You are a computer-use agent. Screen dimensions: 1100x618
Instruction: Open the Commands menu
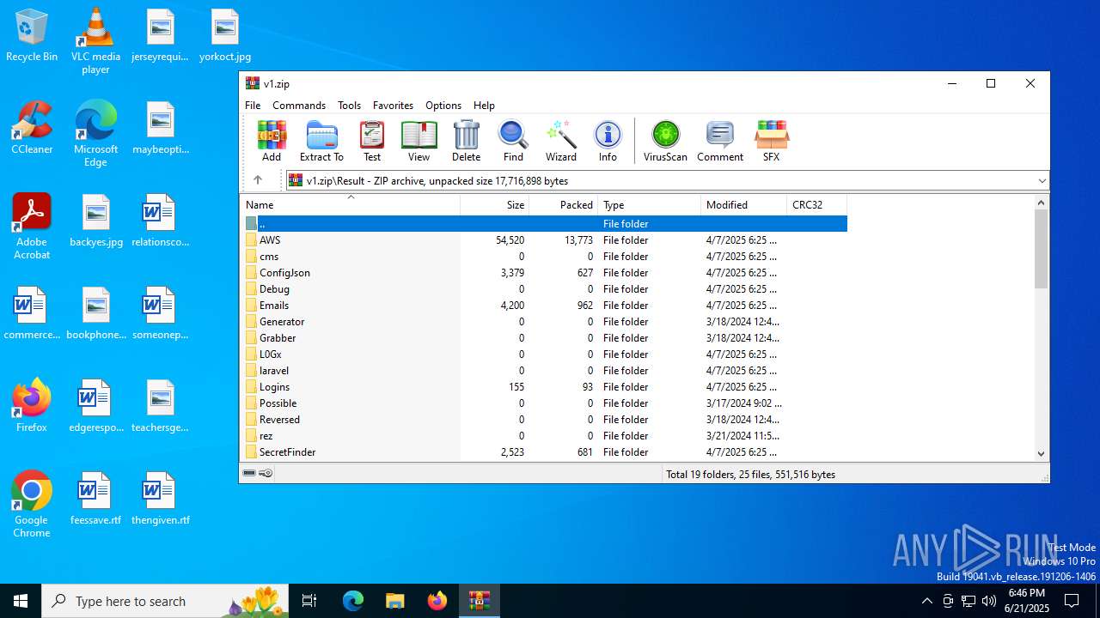(299, 105)
